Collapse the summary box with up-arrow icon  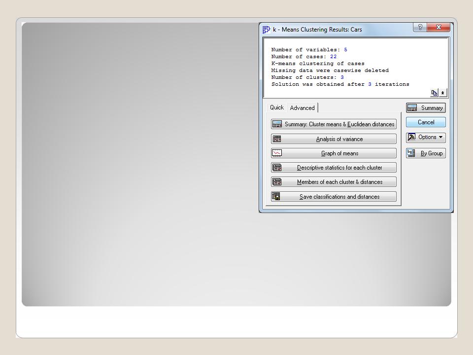[442, 93]
